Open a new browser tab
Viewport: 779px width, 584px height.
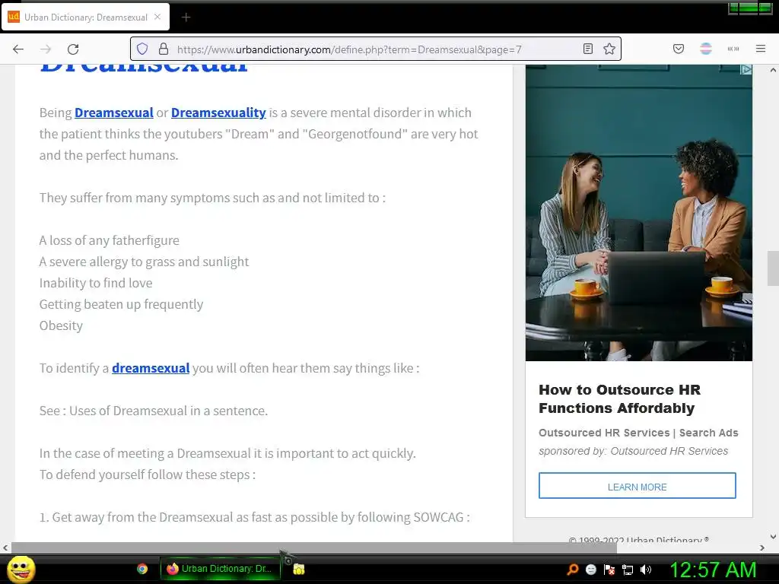pyautogui.click(x=186, y=17)
